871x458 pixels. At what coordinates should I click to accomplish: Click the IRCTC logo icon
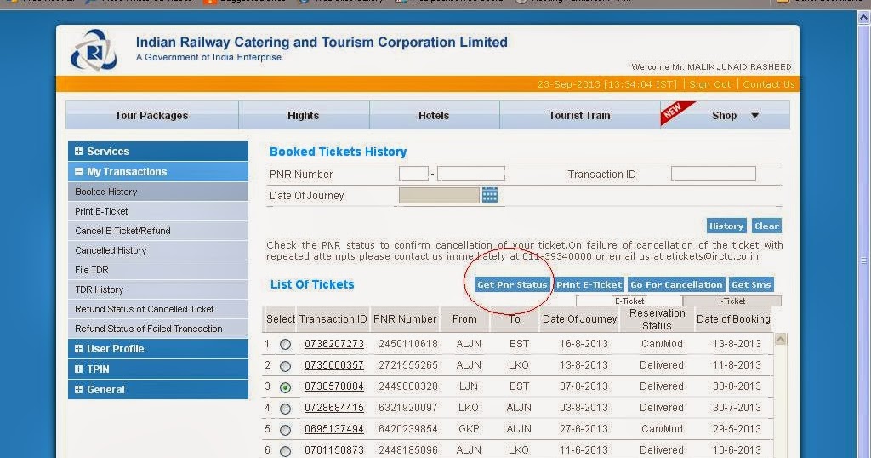coord(94,50)
